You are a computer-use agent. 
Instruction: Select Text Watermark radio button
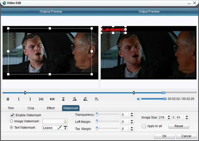pos(11,127)
